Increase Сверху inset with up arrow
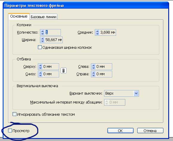The height and width of the screenshot is (141, 173). pyautogui.click(x=40, y=65)
